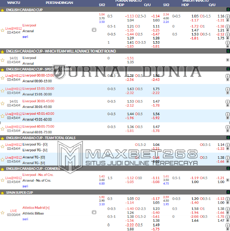Toggle favorite star for Liverpool vs Arsenal match
Viewport: 230px width, 231px height.
click(x=3, y=30)
